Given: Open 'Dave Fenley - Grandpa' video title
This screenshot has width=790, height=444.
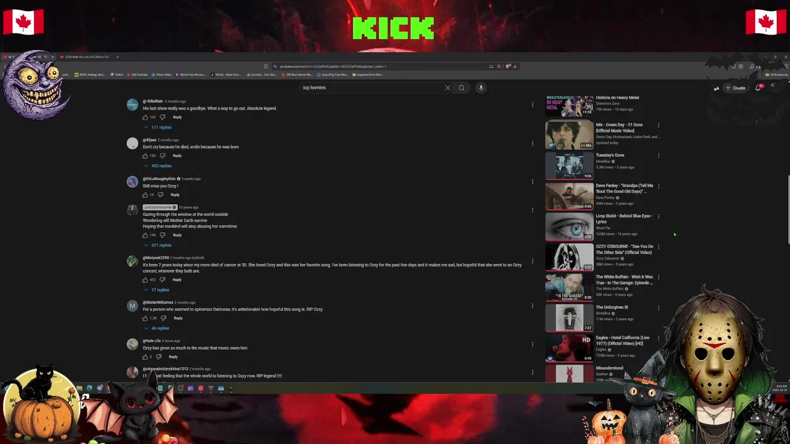Looking at the screenshot, I should (x=624, y=189).
